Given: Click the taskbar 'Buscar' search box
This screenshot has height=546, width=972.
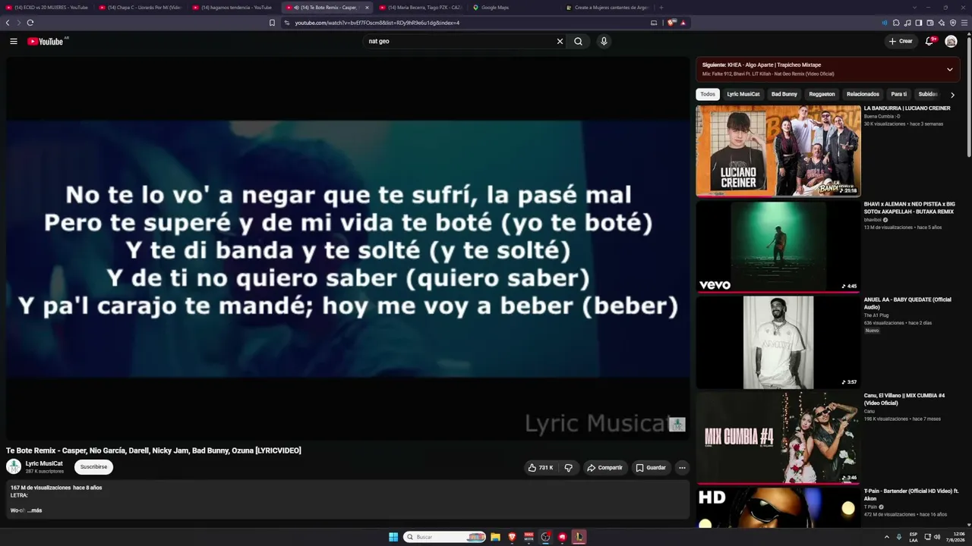Looking at the screenshot, I should [445, 537].
